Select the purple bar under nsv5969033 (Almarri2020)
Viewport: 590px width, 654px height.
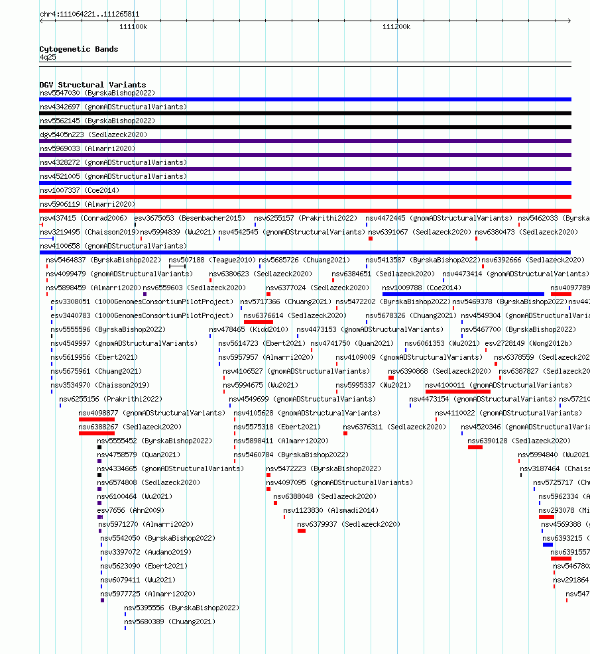(x=305, y=155)
